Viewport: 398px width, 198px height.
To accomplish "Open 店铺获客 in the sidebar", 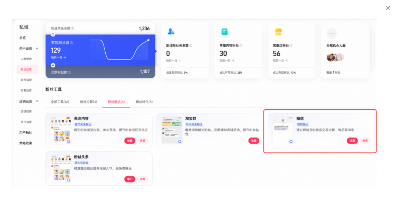I will [26, 112].
